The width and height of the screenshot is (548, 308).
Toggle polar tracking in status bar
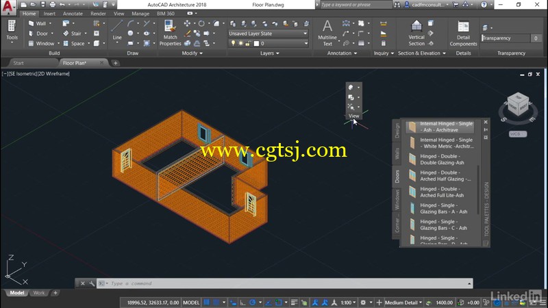[x=252, y=303]
